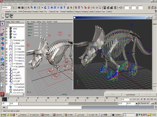157x117 pixels.
Task: Expand the L_HIP joint in outliner
Action: pyautogui.click(x=6, y=73)
